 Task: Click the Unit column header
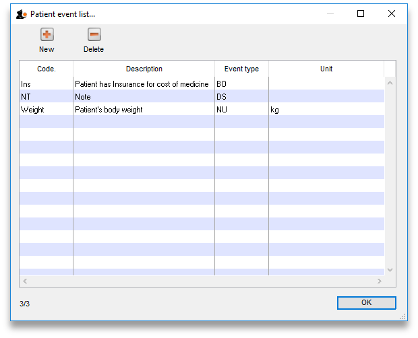pyautogui.click(x=326, y=69)
